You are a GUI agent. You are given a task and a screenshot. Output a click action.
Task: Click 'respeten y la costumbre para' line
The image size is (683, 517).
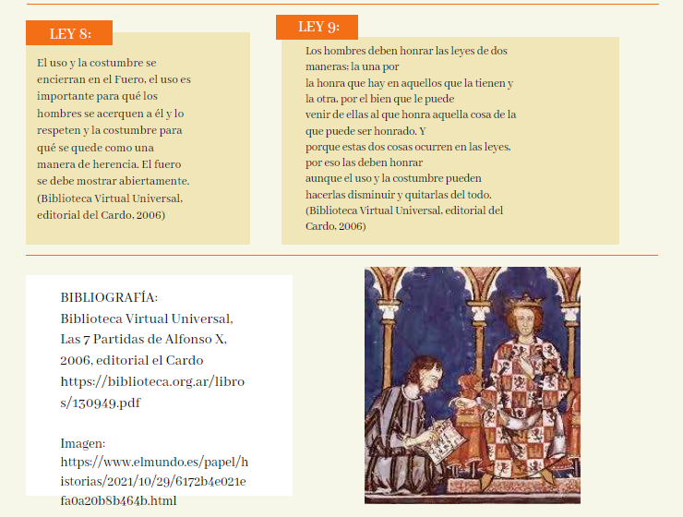[110, 130]
